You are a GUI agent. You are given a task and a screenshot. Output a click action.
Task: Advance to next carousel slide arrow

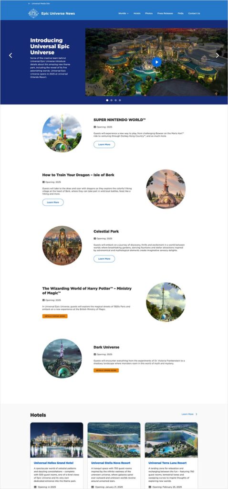click(218, 55)
